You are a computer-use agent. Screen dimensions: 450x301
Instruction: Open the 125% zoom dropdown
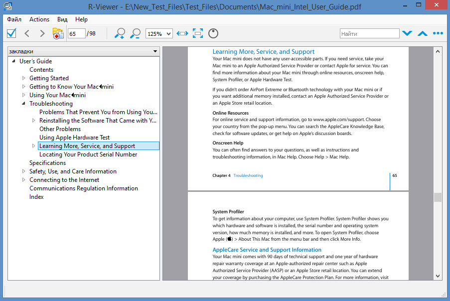click(159, 33)
